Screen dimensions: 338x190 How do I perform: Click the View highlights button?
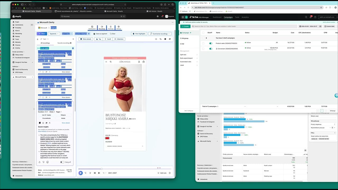point(139,34)
